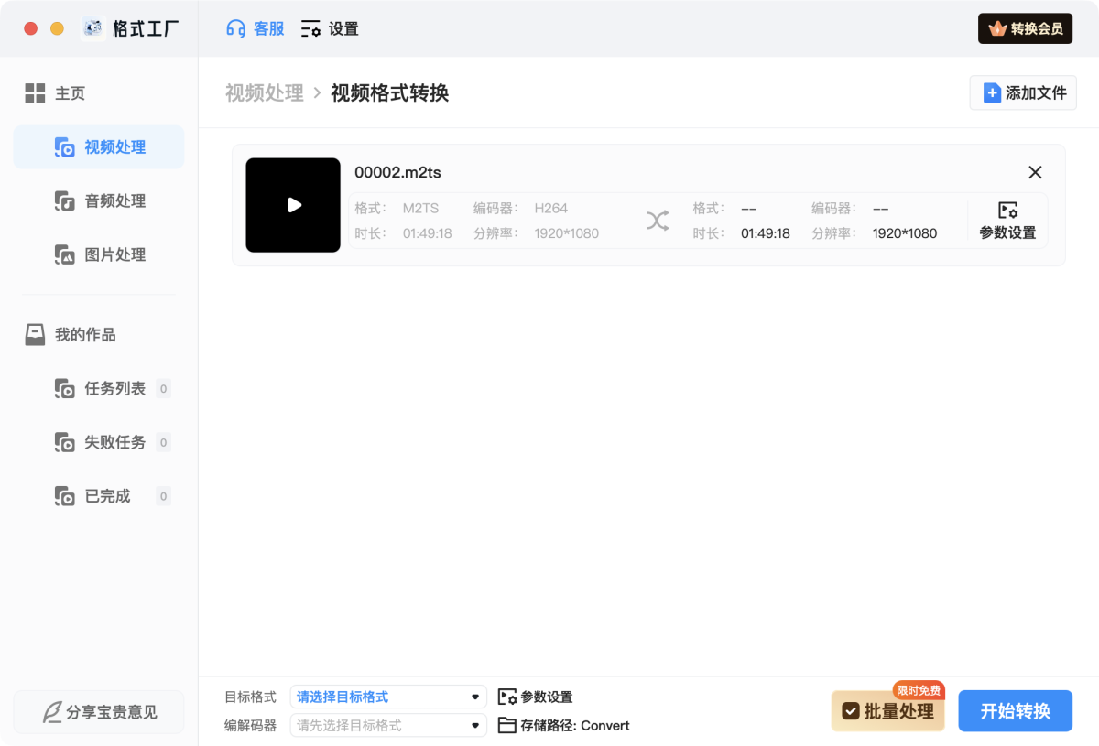
Task: Toggle the 批量处理 checkbox
Action: 851,711
